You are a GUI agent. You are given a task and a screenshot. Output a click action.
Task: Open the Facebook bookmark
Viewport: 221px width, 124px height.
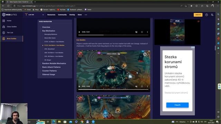[75, 10]
